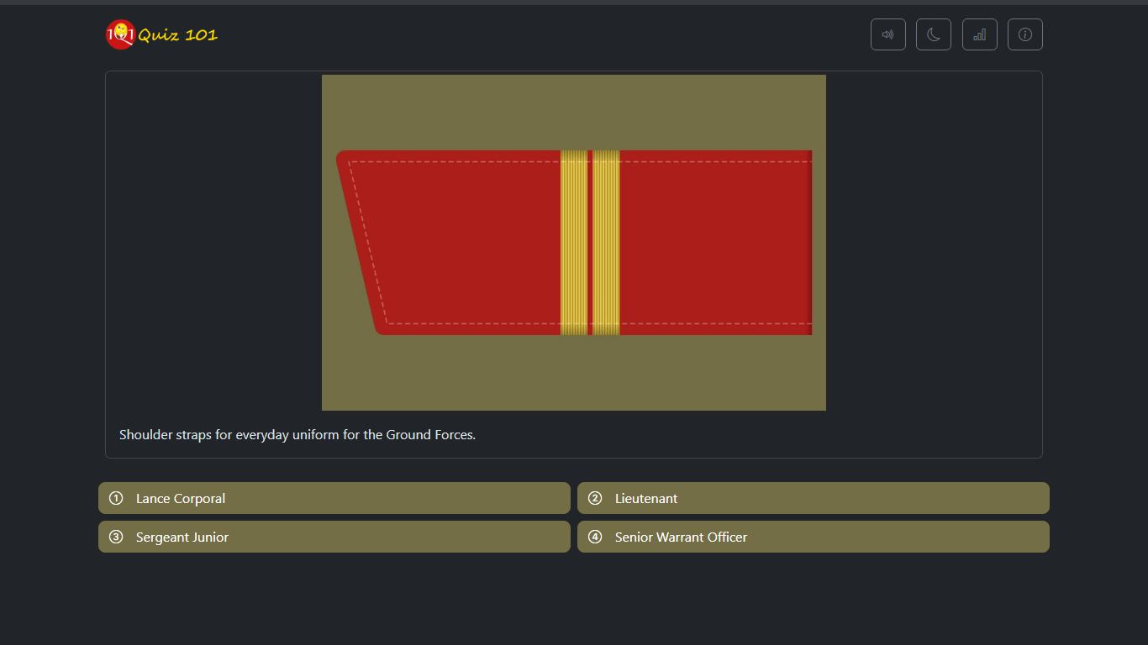Click the circled ④ icon beside Senior Warrant Officer

tap(595, 537)
